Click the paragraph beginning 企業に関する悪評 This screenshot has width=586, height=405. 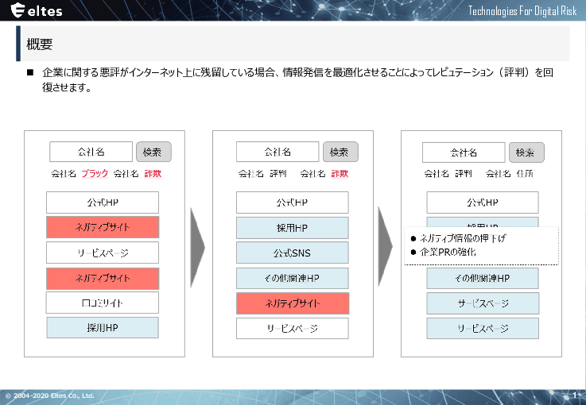click(297, 79)
